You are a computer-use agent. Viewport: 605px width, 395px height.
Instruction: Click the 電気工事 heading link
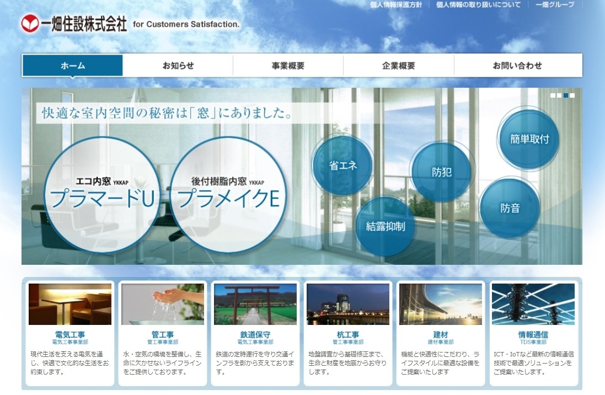coord(70,334)
